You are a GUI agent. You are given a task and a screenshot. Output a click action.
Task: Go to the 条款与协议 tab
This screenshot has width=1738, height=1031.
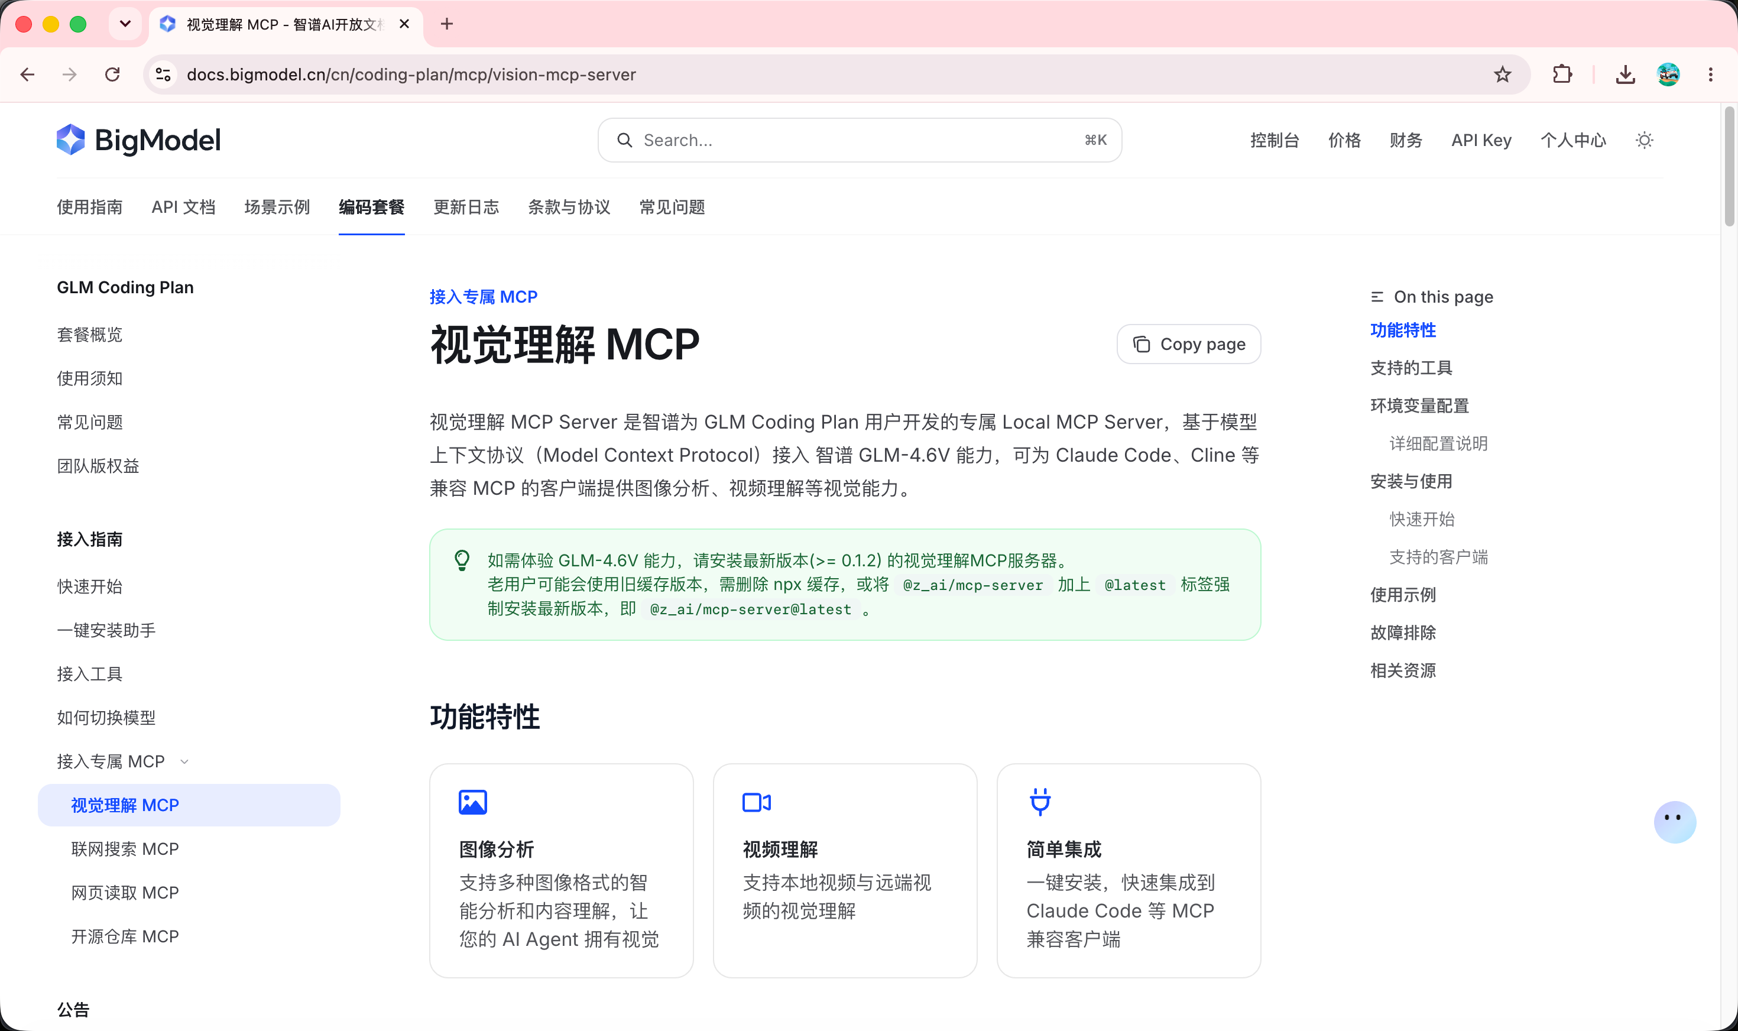[569, 207]
